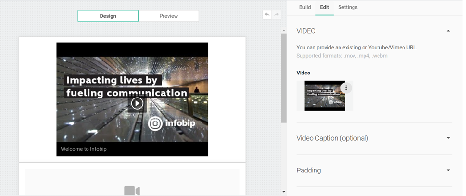Expand the Padding section
This screenshot has width=466, height=196.
click(448, 171)
